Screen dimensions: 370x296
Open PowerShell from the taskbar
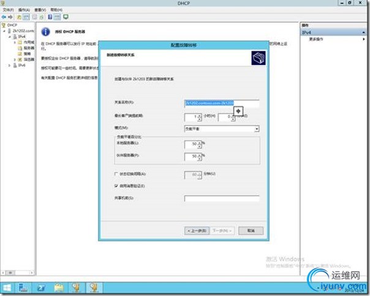pyautogui.click(x=41, y=288)
